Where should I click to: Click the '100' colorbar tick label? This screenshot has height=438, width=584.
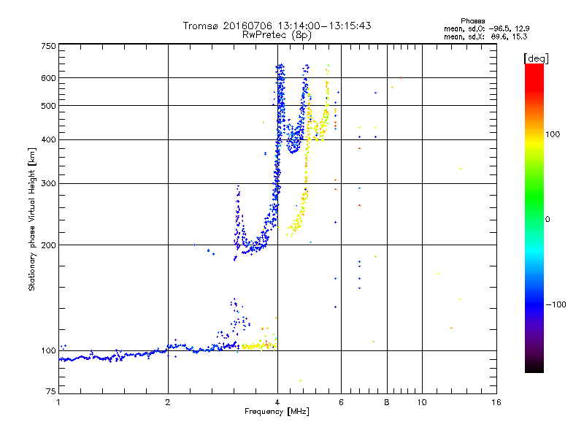click(x=553, y=134)
